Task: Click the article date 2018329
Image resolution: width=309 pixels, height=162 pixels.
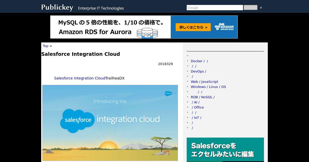Action: pos(165,64)
